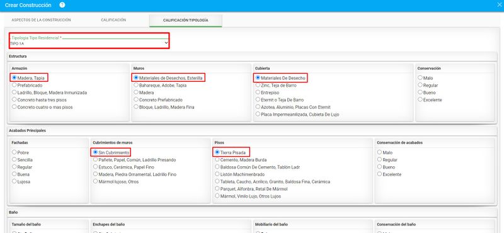The width and height of the screenshot is (504, 233).
Task: Switch to Aspectos de la Construcción tab
Action: coord(41,20)
